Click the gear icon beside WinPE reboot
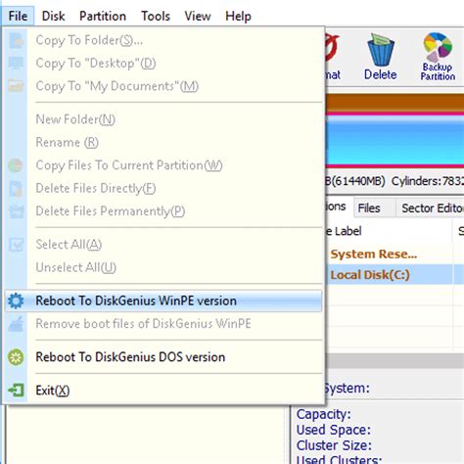Image resolution: width=464 pixels, height=464 pixels. click(16, 301)
